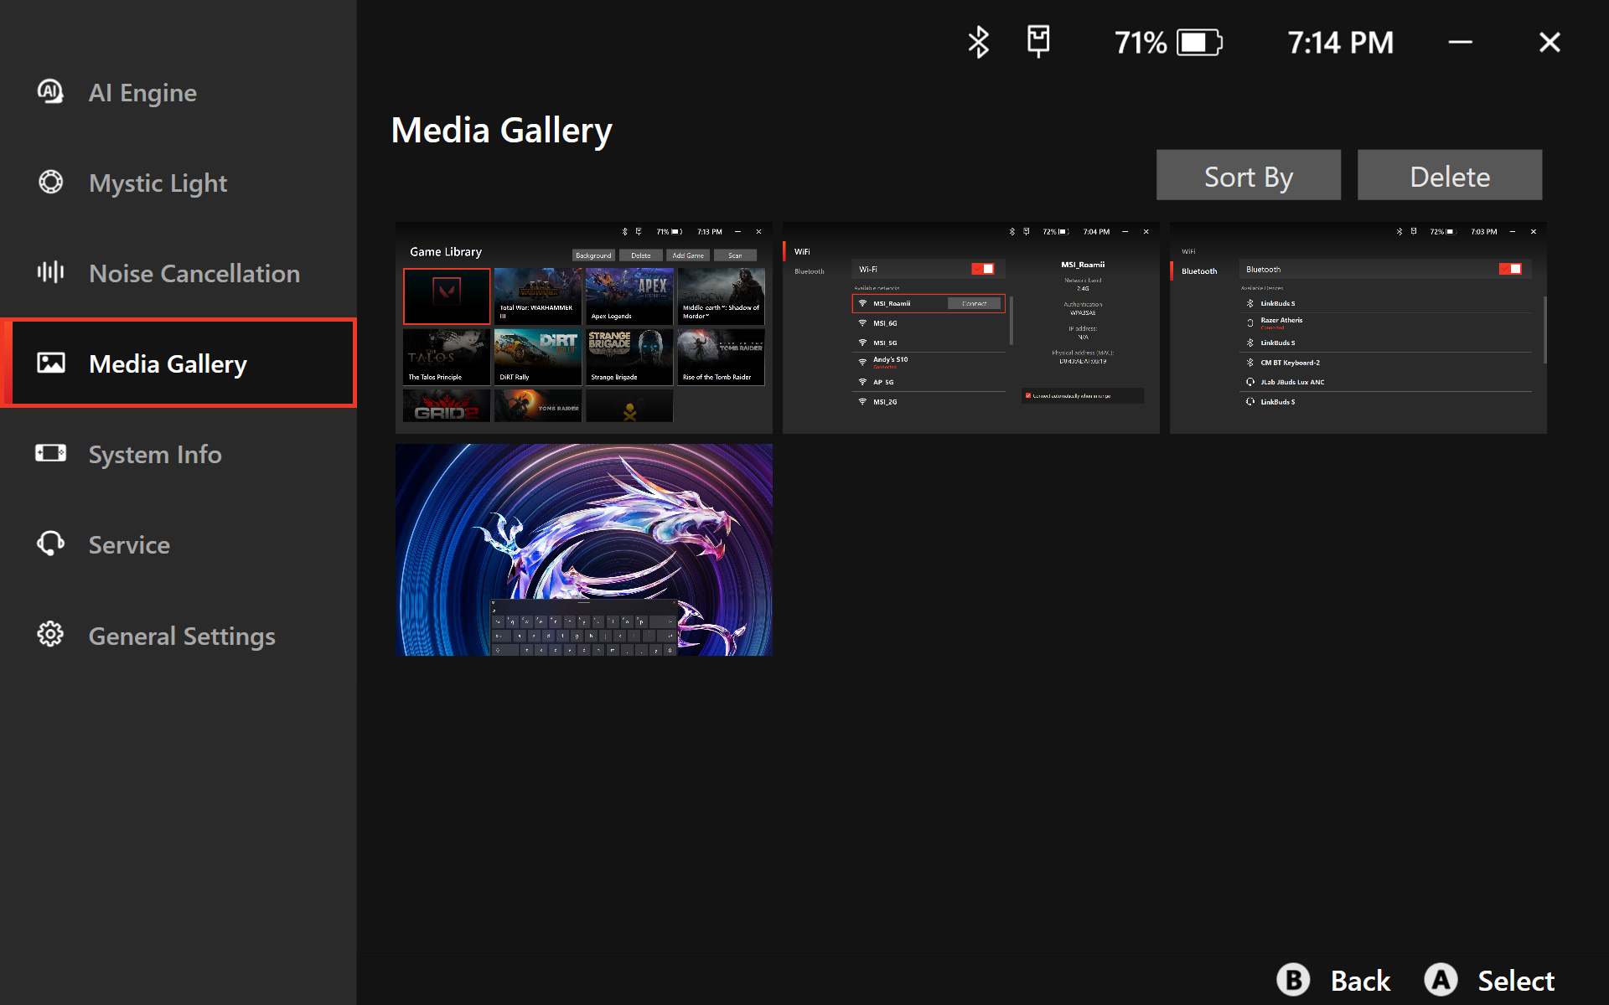
Task: Open the Game Library screenshot thumbnail
Action: tap(583, 327)
